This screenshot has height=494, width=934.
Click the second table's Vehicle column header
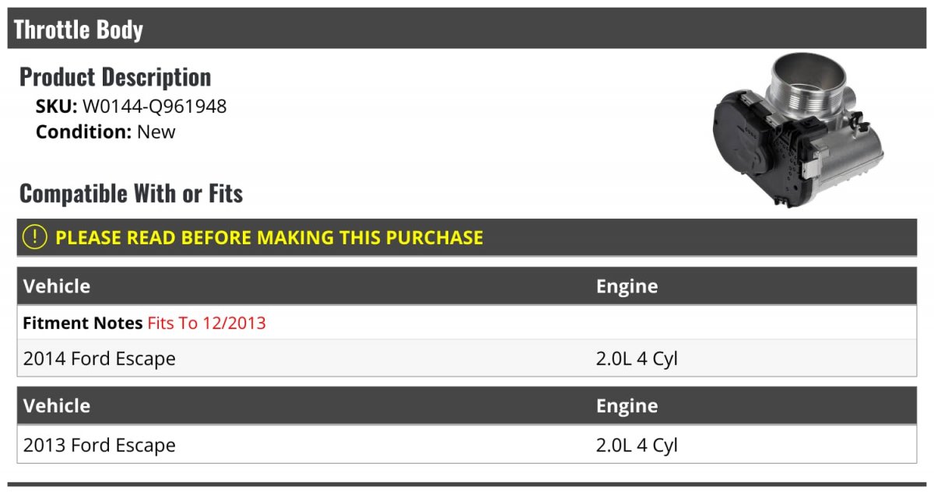pos(57,406)
